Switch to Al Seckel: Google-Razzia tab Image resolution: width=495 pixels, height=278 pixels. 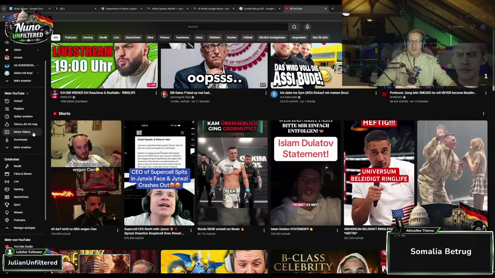[x=213, y=8]
